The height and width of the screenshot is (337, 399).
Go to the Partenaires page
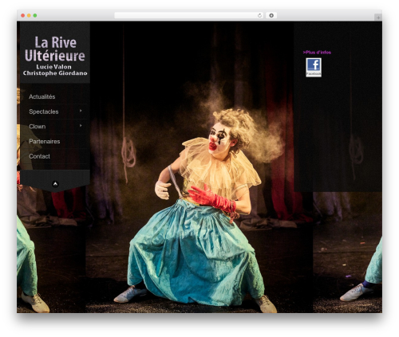pyautogui.click(x=45, y=141)
